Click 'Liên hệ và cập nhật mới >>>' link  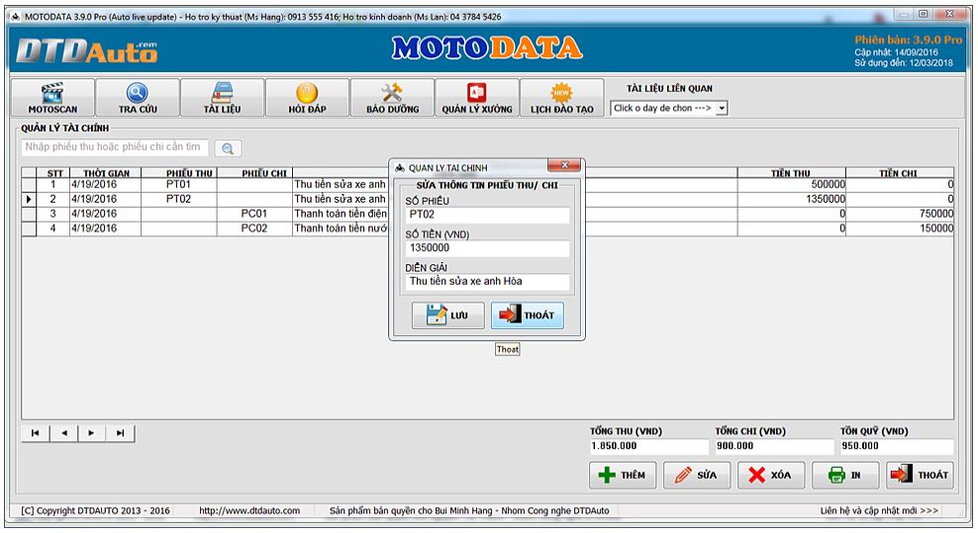click(879, 510)
